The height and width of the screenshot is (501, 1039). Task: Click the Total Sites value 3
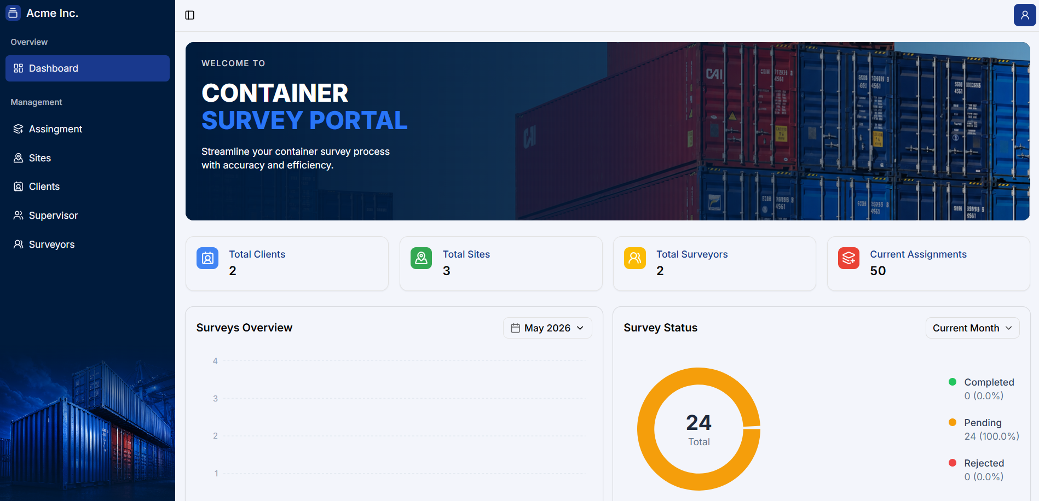coord(447,271)
